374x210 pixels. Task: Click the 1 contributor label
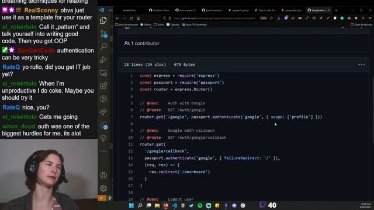tap(141, 43)
